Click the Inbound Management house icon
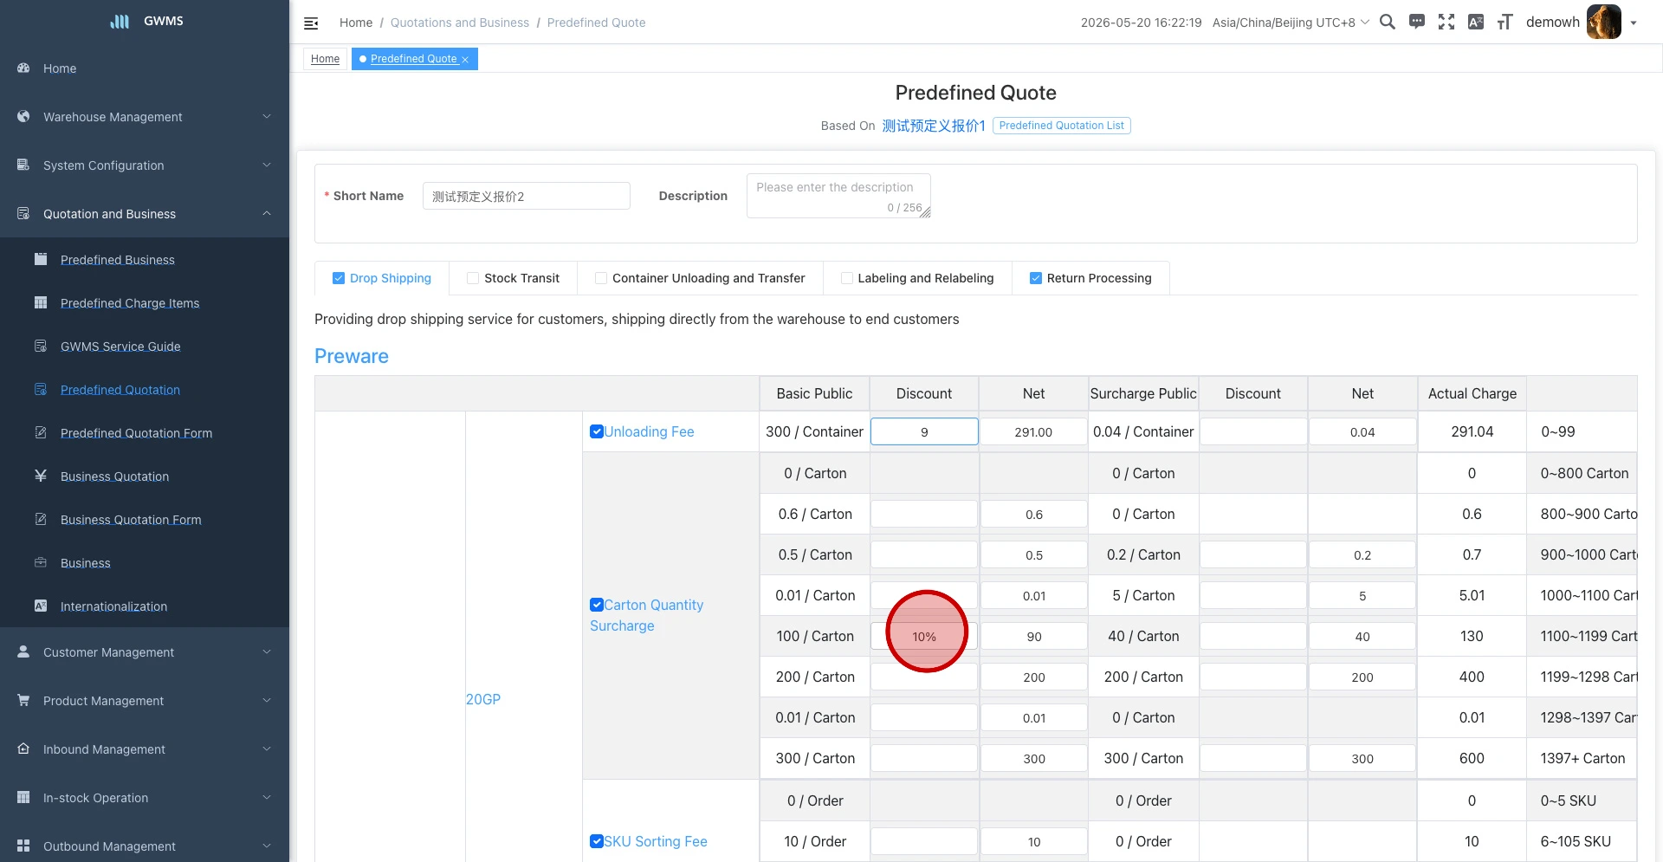1663x862 pixels. coord(23,749)
